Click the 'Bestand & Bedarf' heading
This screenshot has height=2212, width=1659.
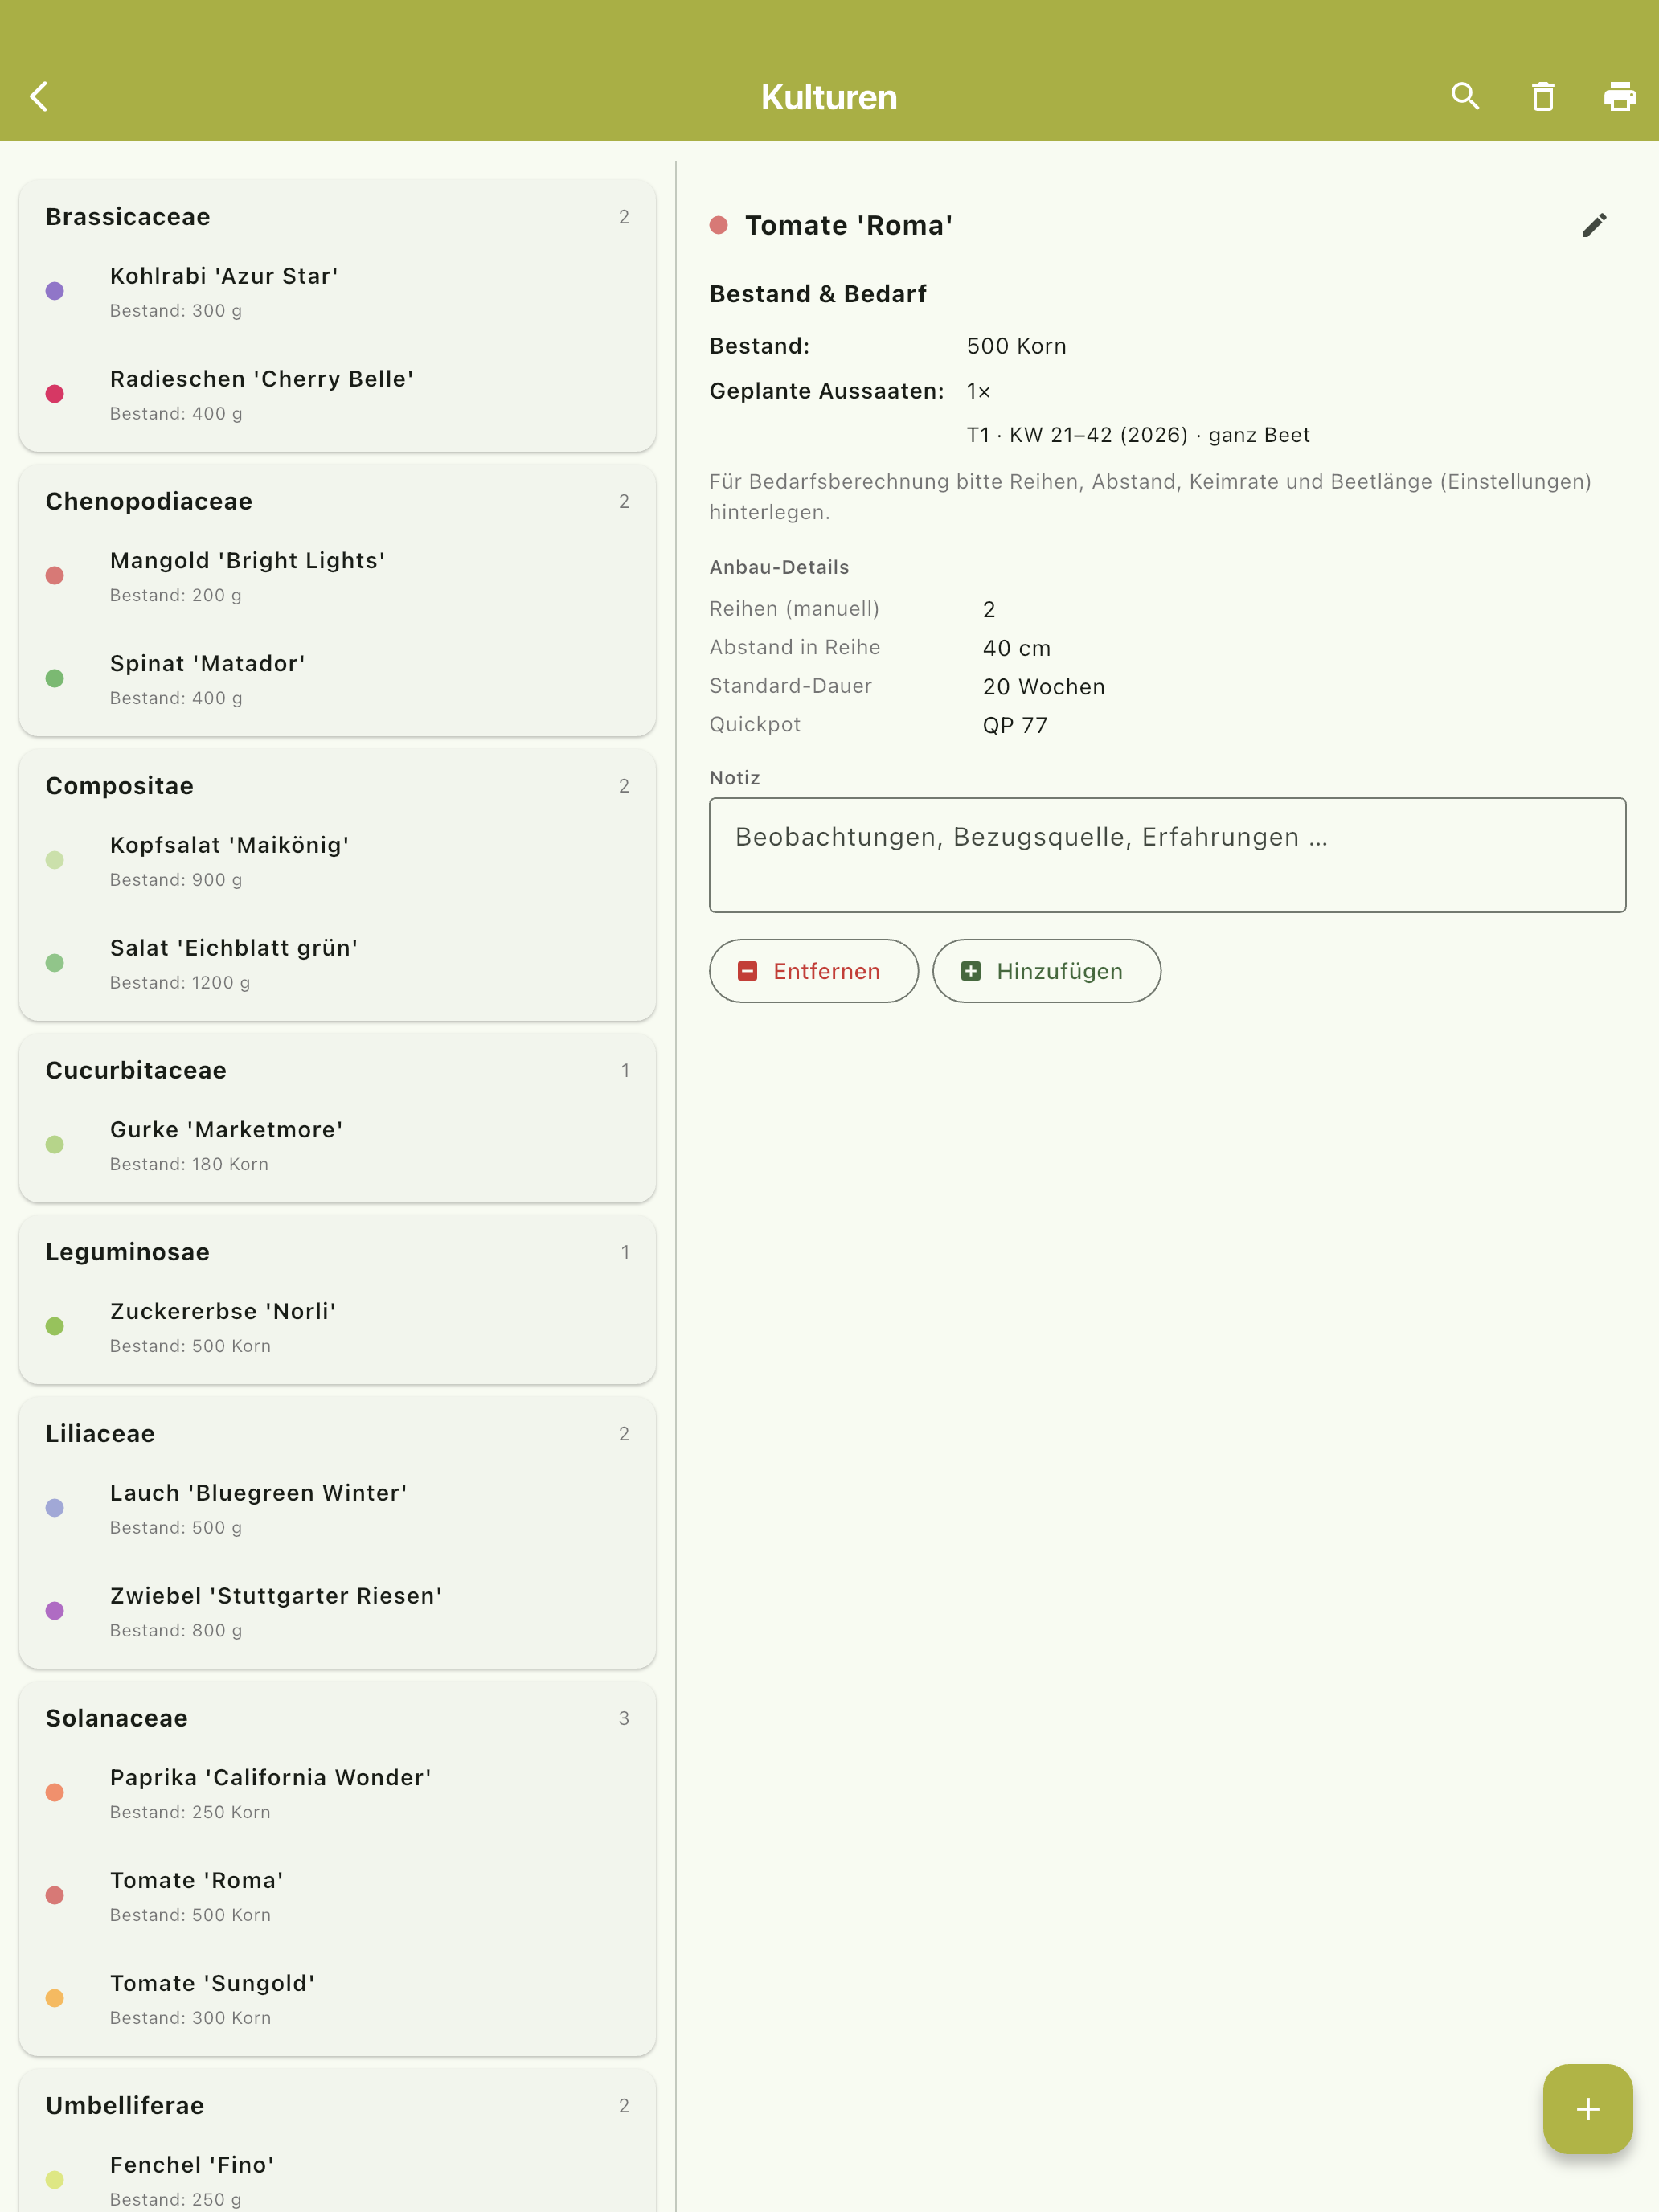tap(818, 294)
